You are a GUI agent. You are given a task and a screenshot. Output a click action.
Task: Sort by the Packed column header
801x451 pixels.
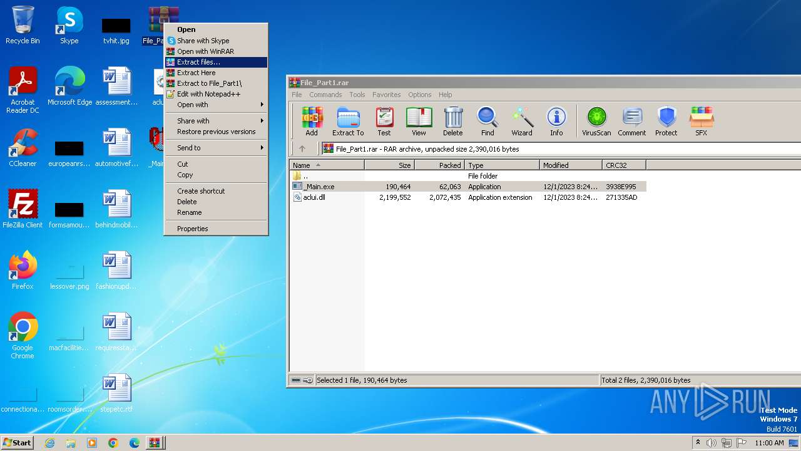pos(440,165)
